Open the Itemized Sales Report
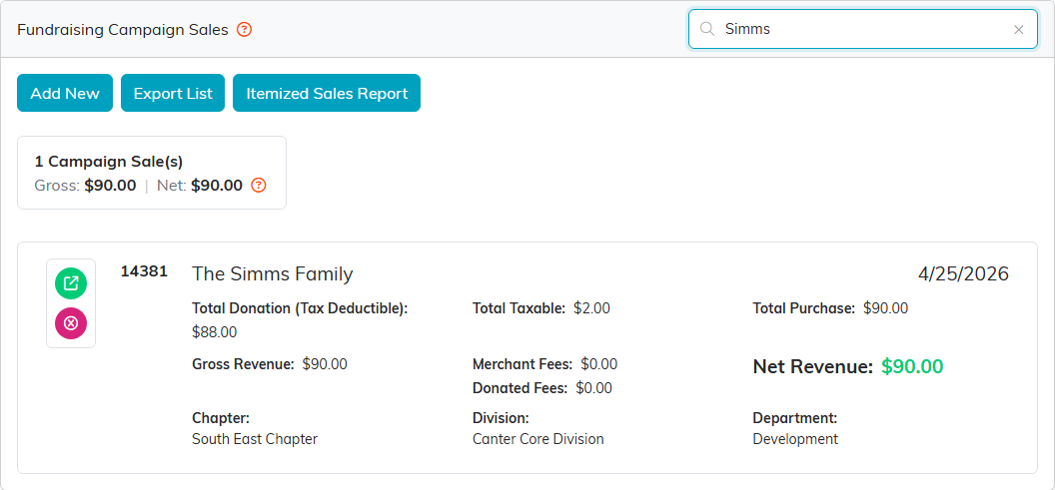 pyautogui.click(x=327, y=93)
